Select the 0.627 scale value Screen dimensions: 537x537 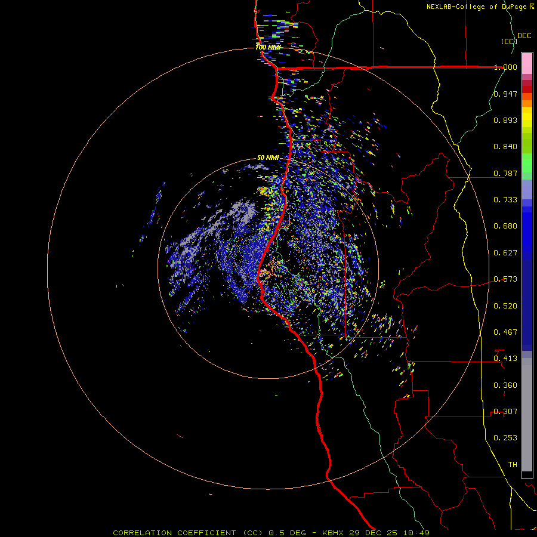coord(505,253)
